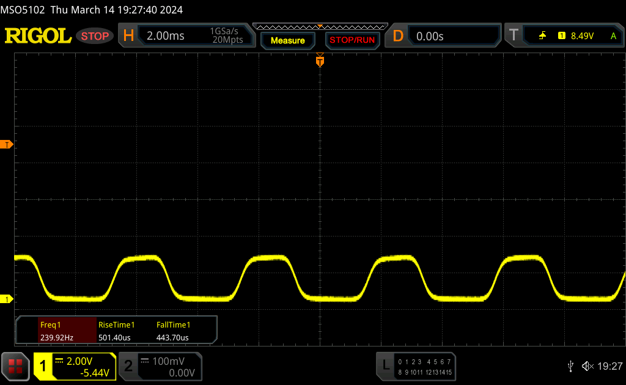Click the 501.40us rise time reading
Image resolution: width=626 pixels, height=385 pixels.
pyautogui.click(x=114, y=337)
